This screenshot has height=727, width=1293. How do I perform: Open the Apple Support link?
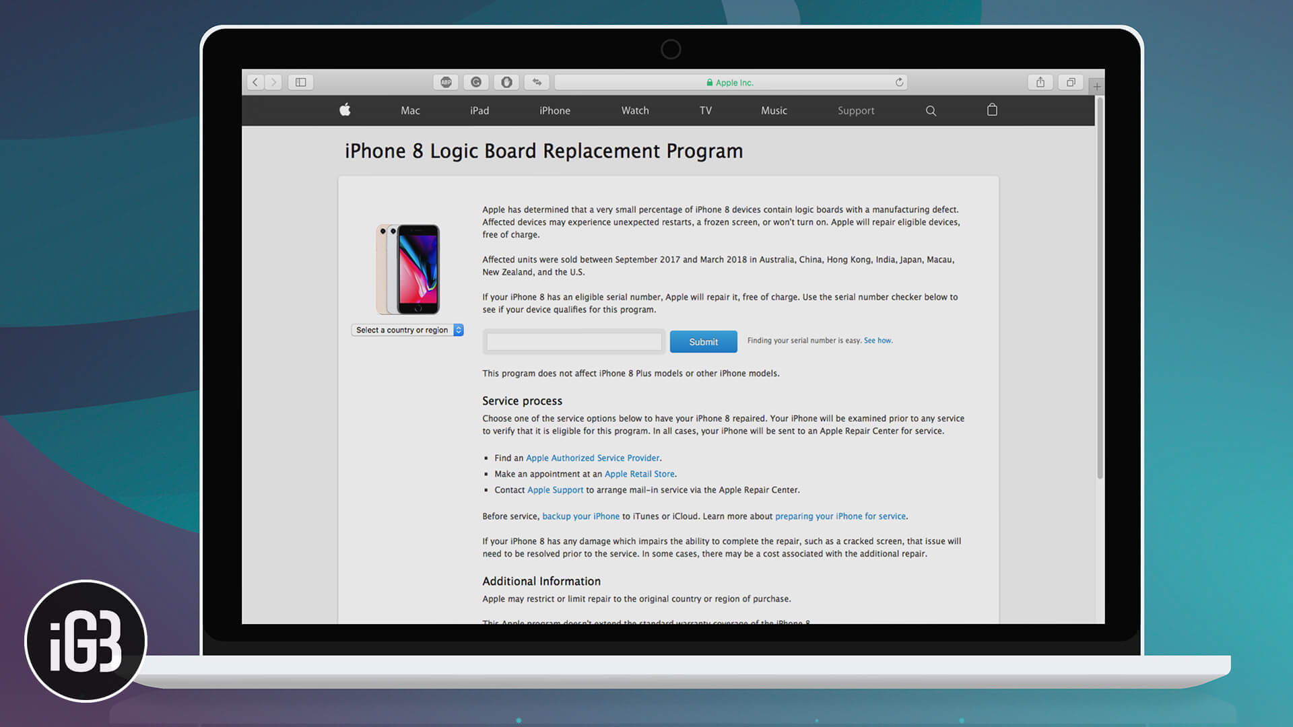(x=555, y=490)
